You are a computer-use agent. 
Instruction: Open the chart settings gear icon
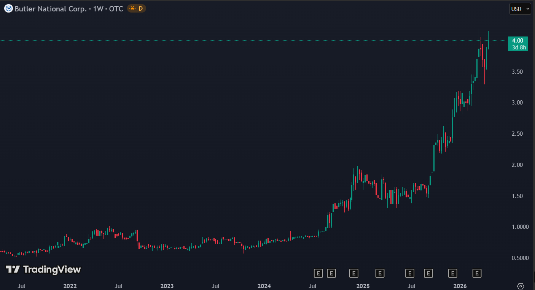tap(521, 286)
